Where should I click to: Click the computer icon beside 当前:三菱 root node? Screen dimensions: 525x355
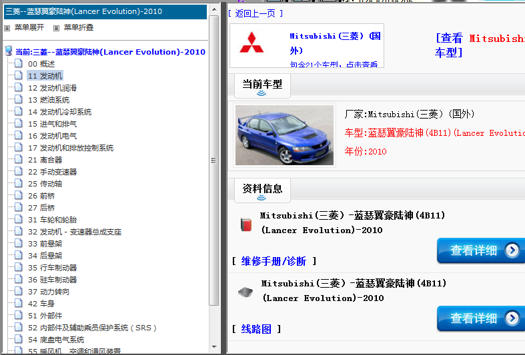9,51
